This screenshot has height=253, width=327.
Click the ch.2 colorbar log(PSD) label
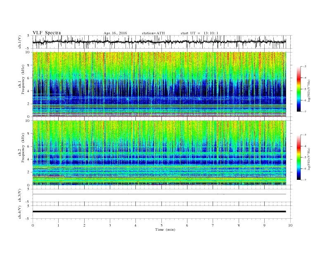pos(309,159)
